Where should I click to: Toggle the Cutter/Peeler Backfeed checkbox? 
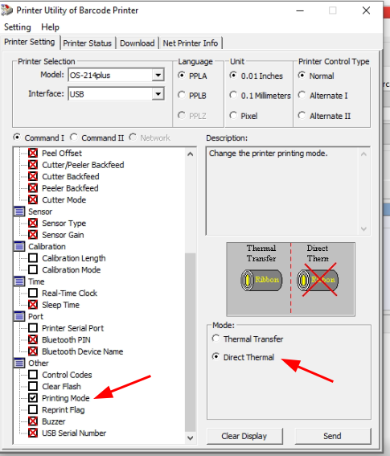pos(33,165)
